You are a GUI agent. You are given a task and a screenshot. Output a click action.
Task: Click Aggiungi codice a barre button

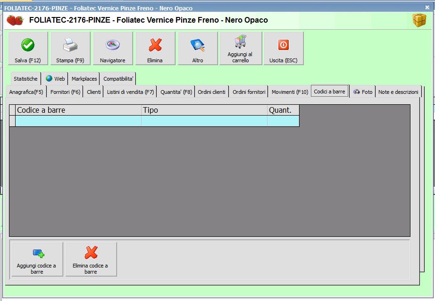coord(37,259)
